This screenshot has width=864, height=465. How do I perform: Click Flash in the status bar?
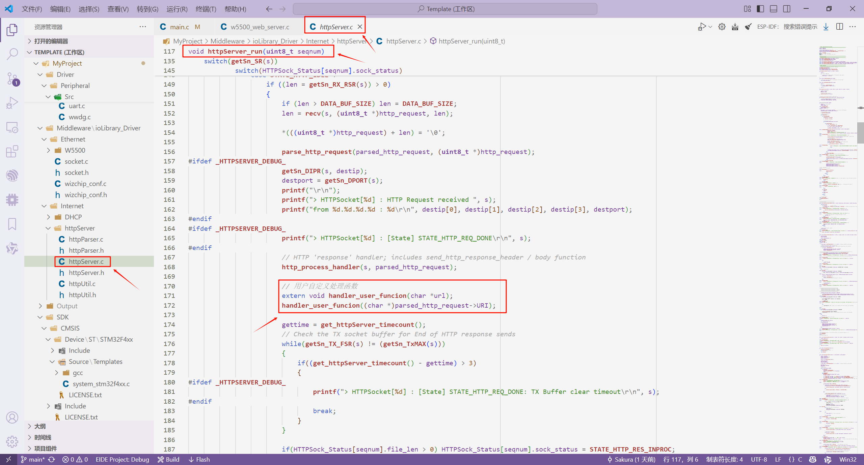(199, 459)
